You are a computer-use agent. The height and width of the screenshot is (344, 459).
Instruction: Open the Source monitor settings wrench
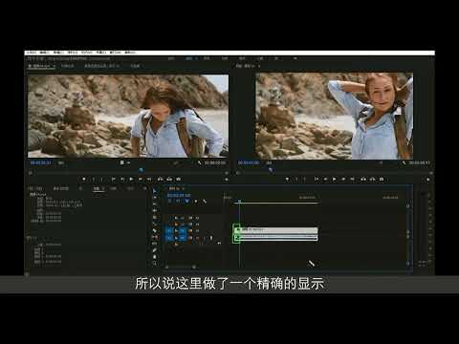point(200,162)
